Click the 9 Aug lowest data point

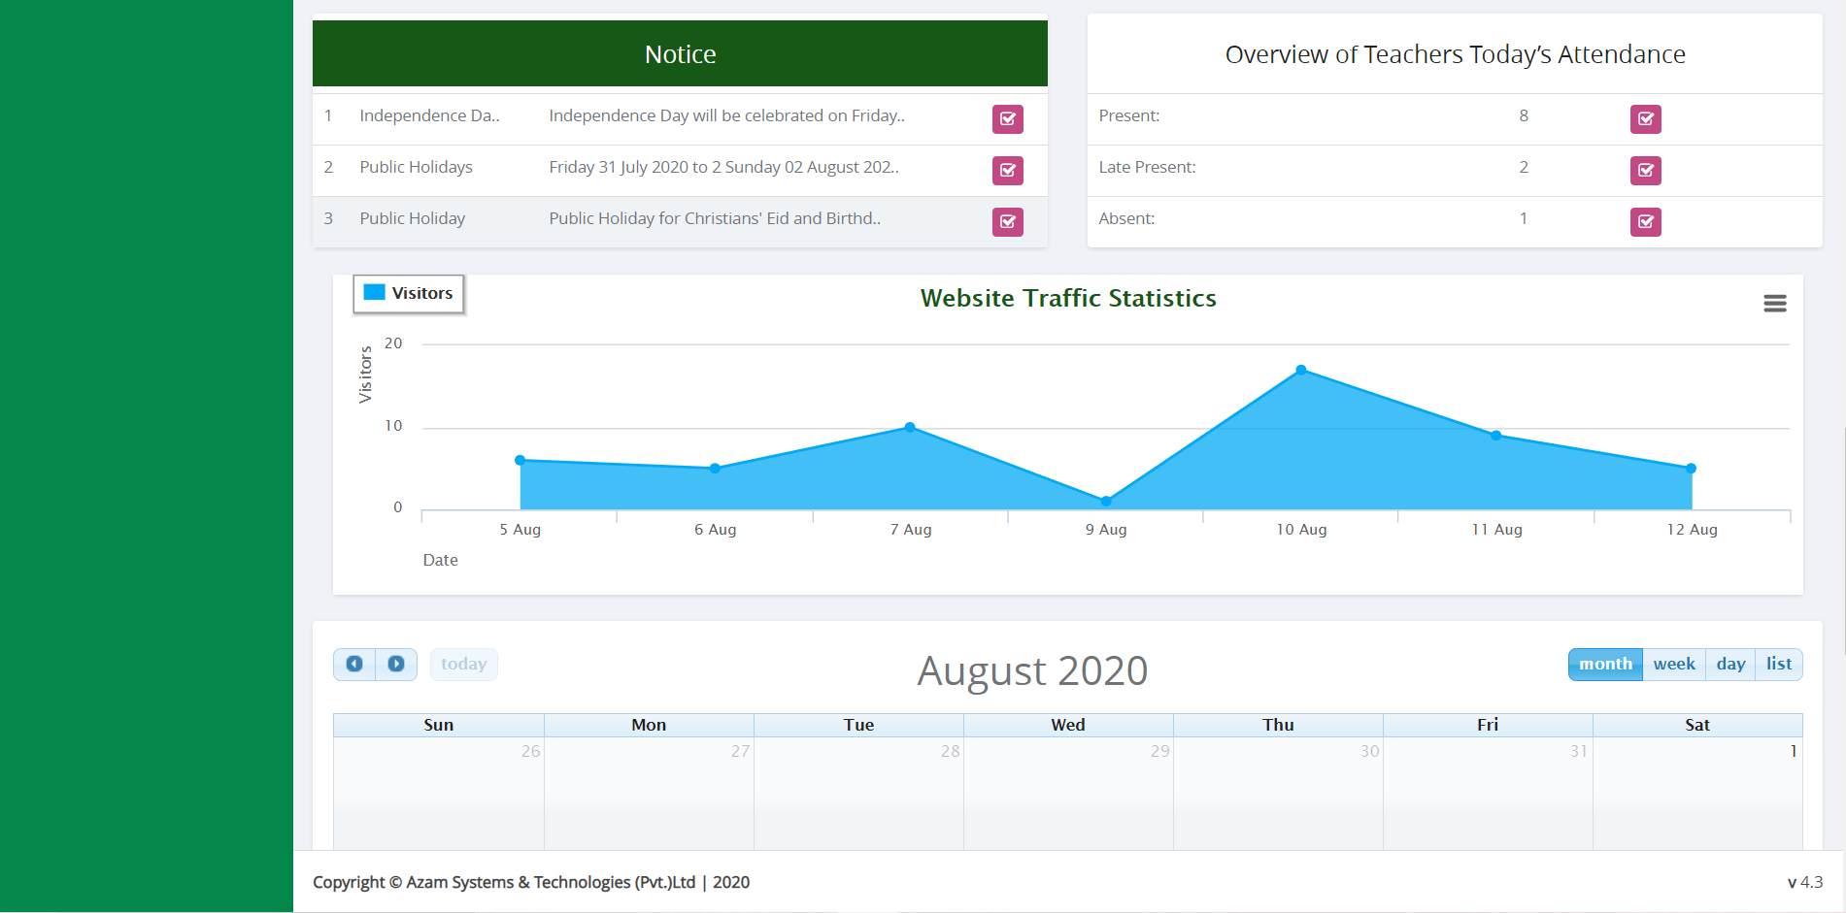point(1106,501)
